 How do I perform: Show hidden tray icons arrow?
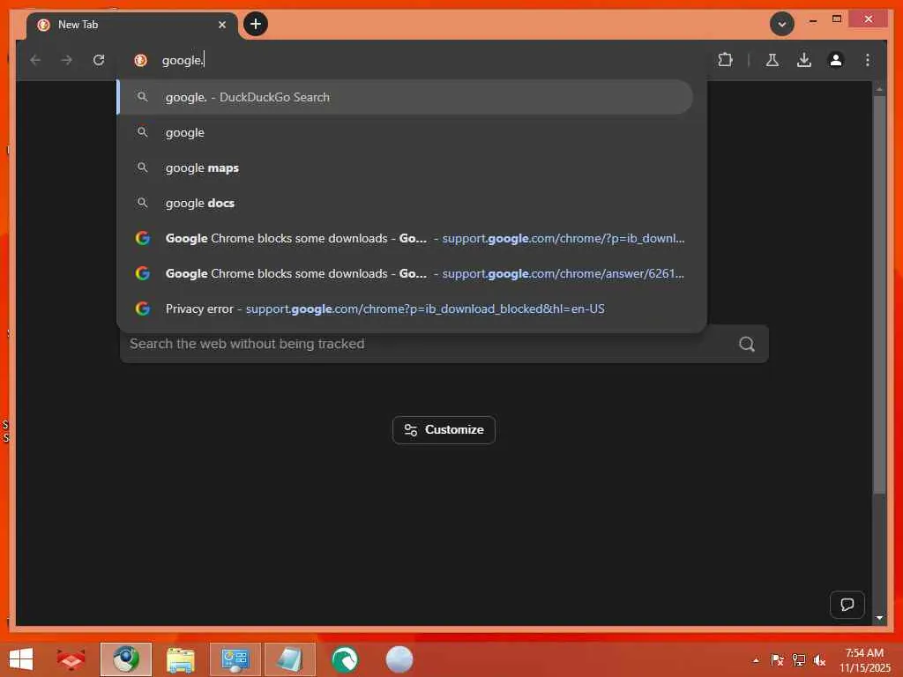tap(756, 660)
